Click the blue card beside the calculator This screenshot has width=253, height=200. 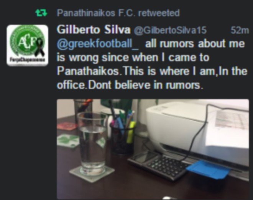click(208, 169)
